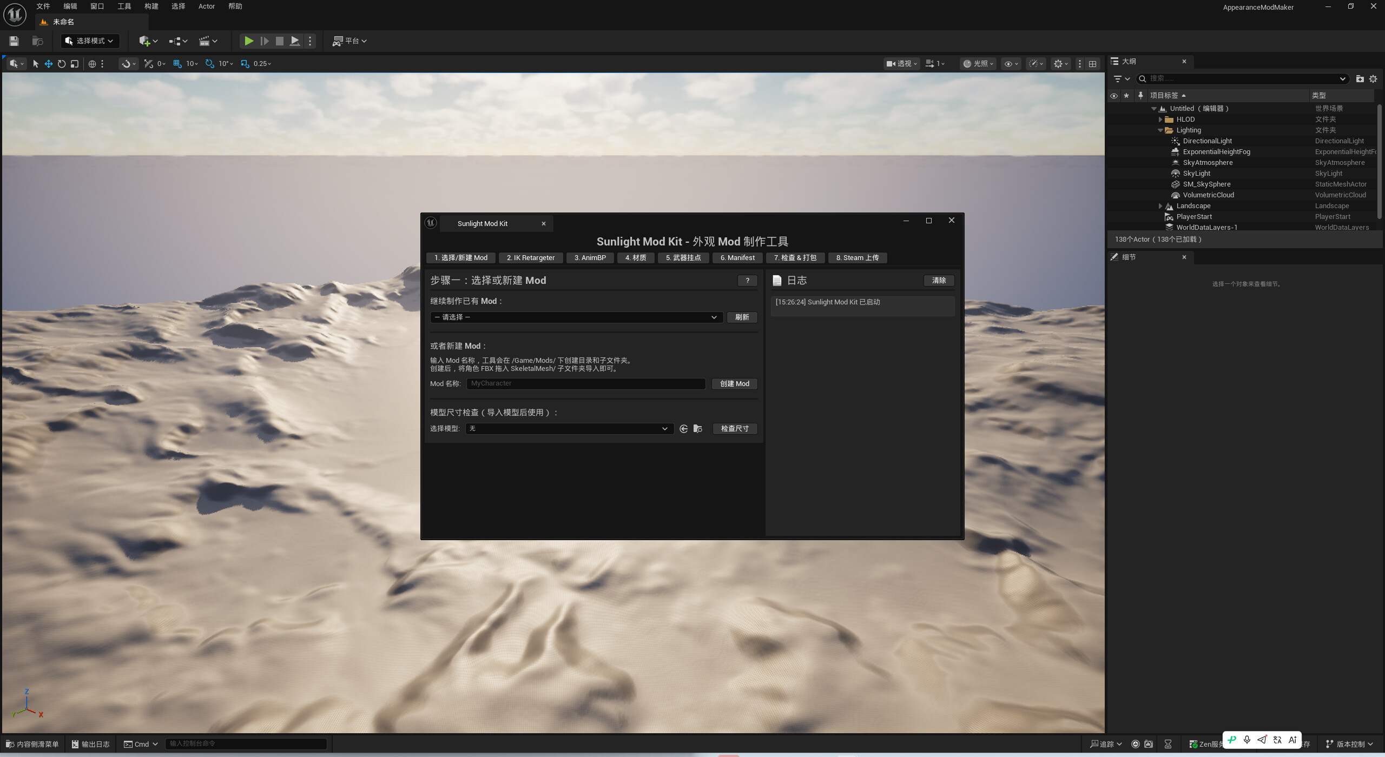The height and width of the screenshot is (757, 1385).
Task: Toggle grid snapping icon in viewport
Action: click(177, 64)
